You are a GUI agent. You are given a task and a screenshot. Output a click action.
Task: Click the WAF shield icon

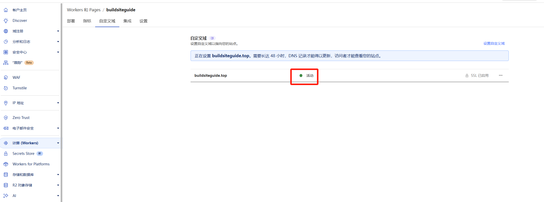pos(6,78)
